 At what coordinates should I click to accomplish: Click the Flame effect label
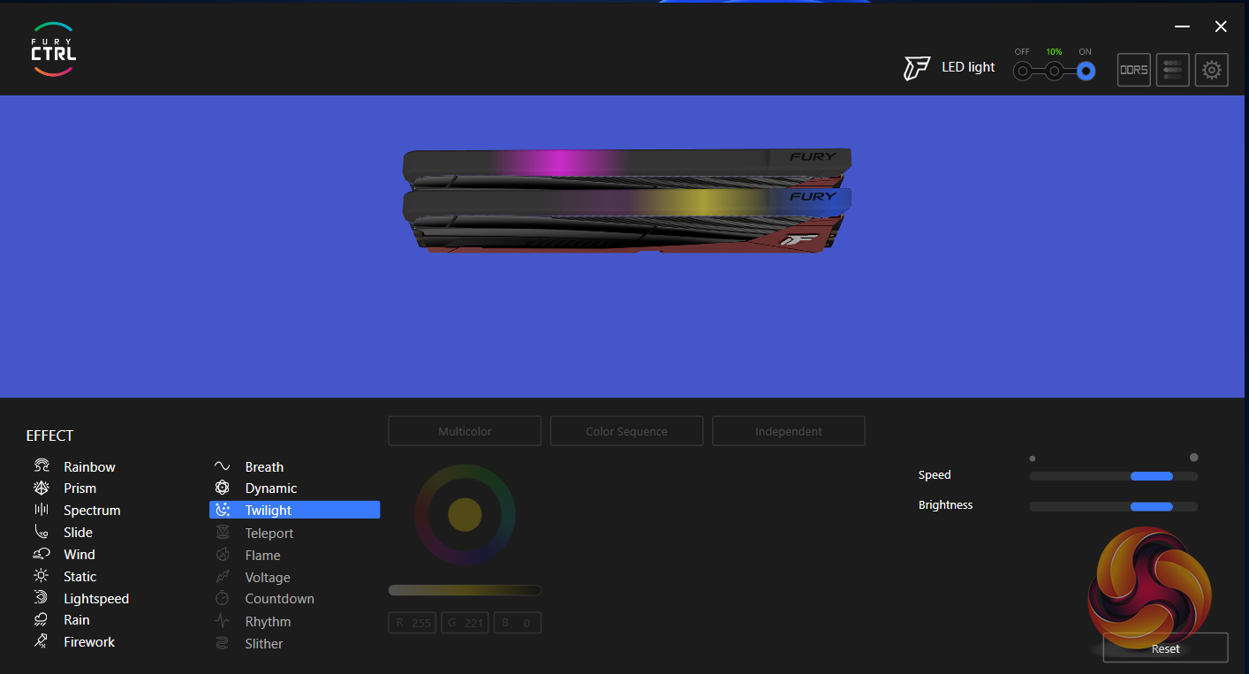[x=262, y=556]
